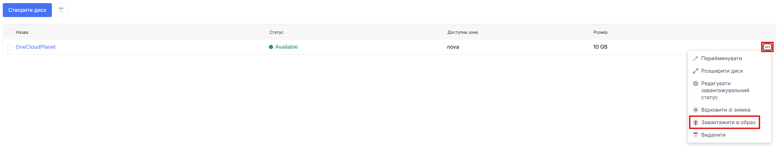Select Розширити диск from the menu
The width and height of the screenshot is (781, 153).
[722, 71]
